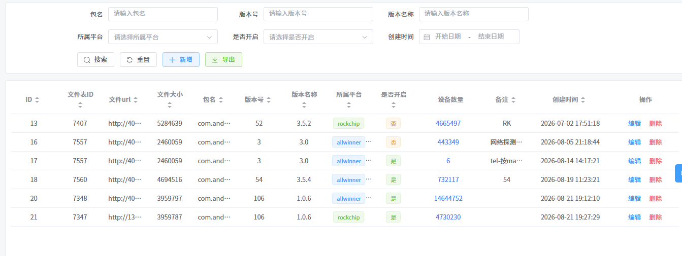Image resolution: width=682 pixels, height=256 pixels.
Task: Select timestamp 2026-07-02 17:51:18
Action: tap(570, 123)
